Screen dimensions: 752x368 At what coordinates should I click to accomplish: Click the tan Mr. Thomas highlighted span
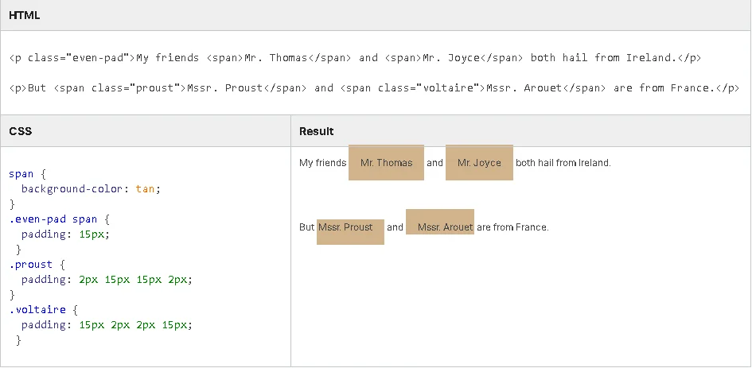tap(386, 162)
